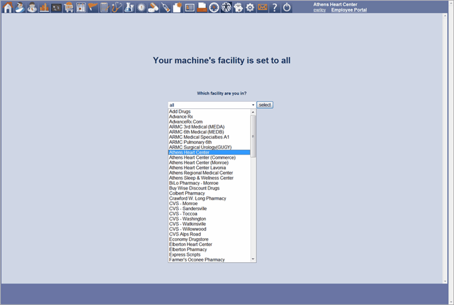Click the billing screen dollar icon
Image resolution: width=454 pixels, height=305 pixels.
(190, 7)
